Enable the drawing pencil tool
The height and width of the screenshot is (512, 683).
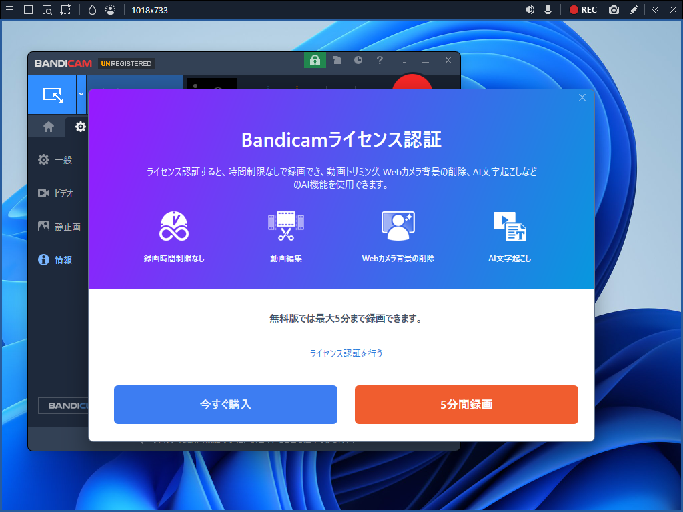tap(634, 9)
